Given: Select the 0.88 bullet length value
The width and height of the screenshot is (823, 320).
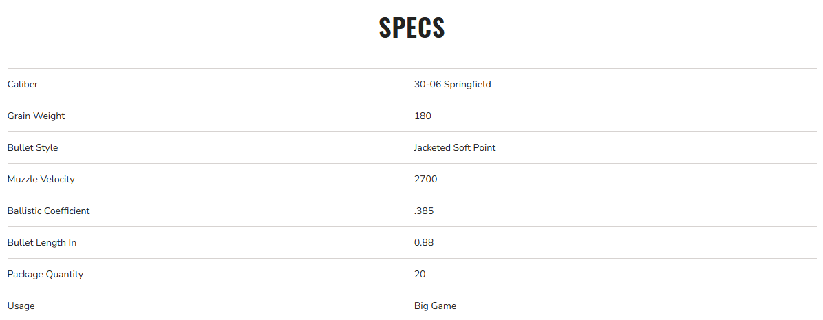Looking at the screenshot, I should click(x=424, y=243).
